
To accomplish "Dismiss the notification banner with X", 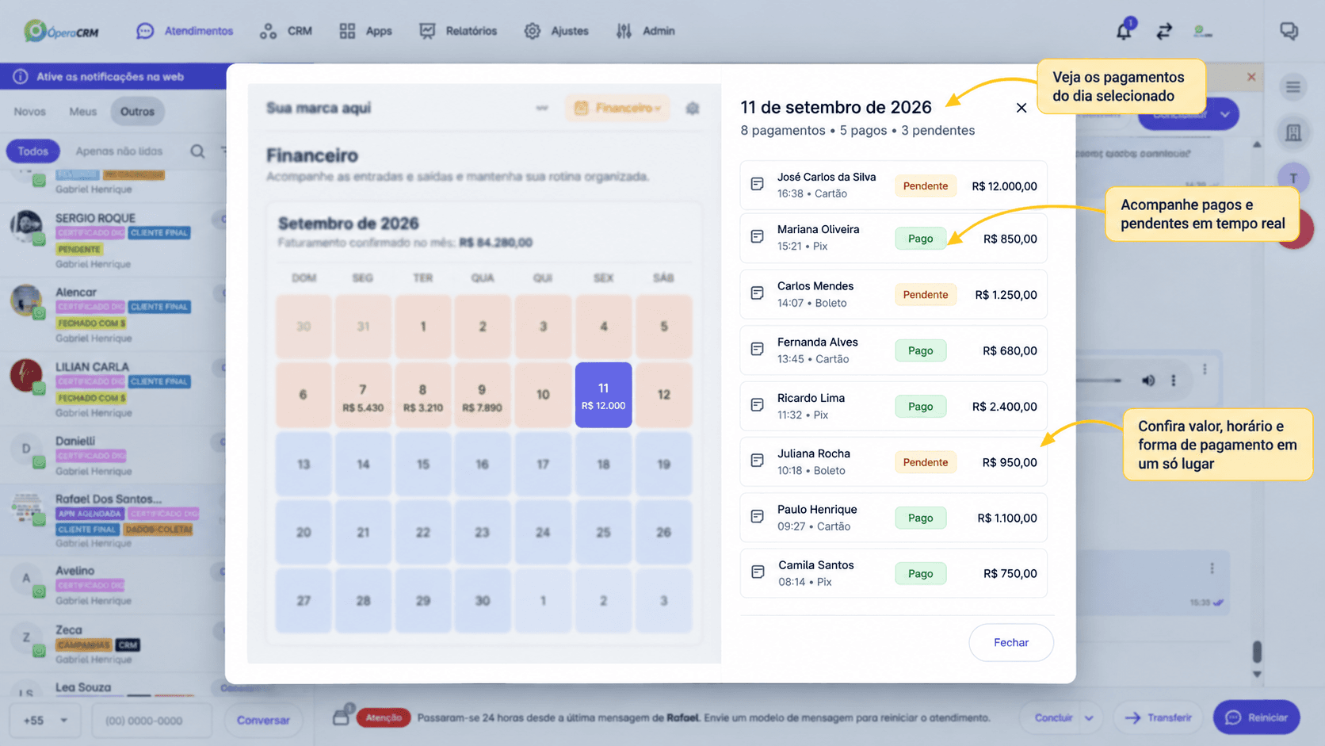I will tap(1251, 77).
